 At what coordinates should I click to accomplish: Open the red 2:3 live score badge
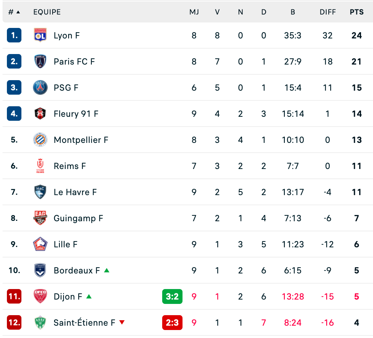tap(172, 322)
